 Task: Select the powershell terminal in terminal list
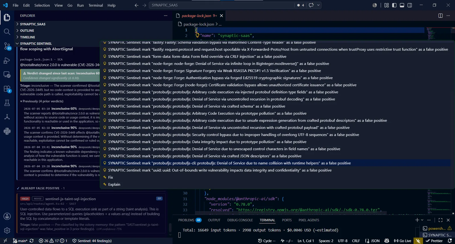click(437, 228)
